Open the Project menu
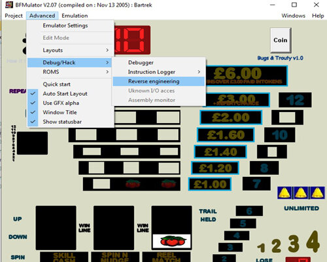The image size is (327, 262). (14, 16)
